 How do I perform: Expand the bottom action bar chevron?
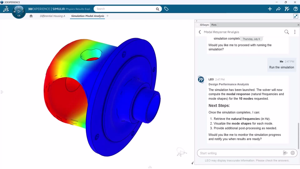pos(150,167)
